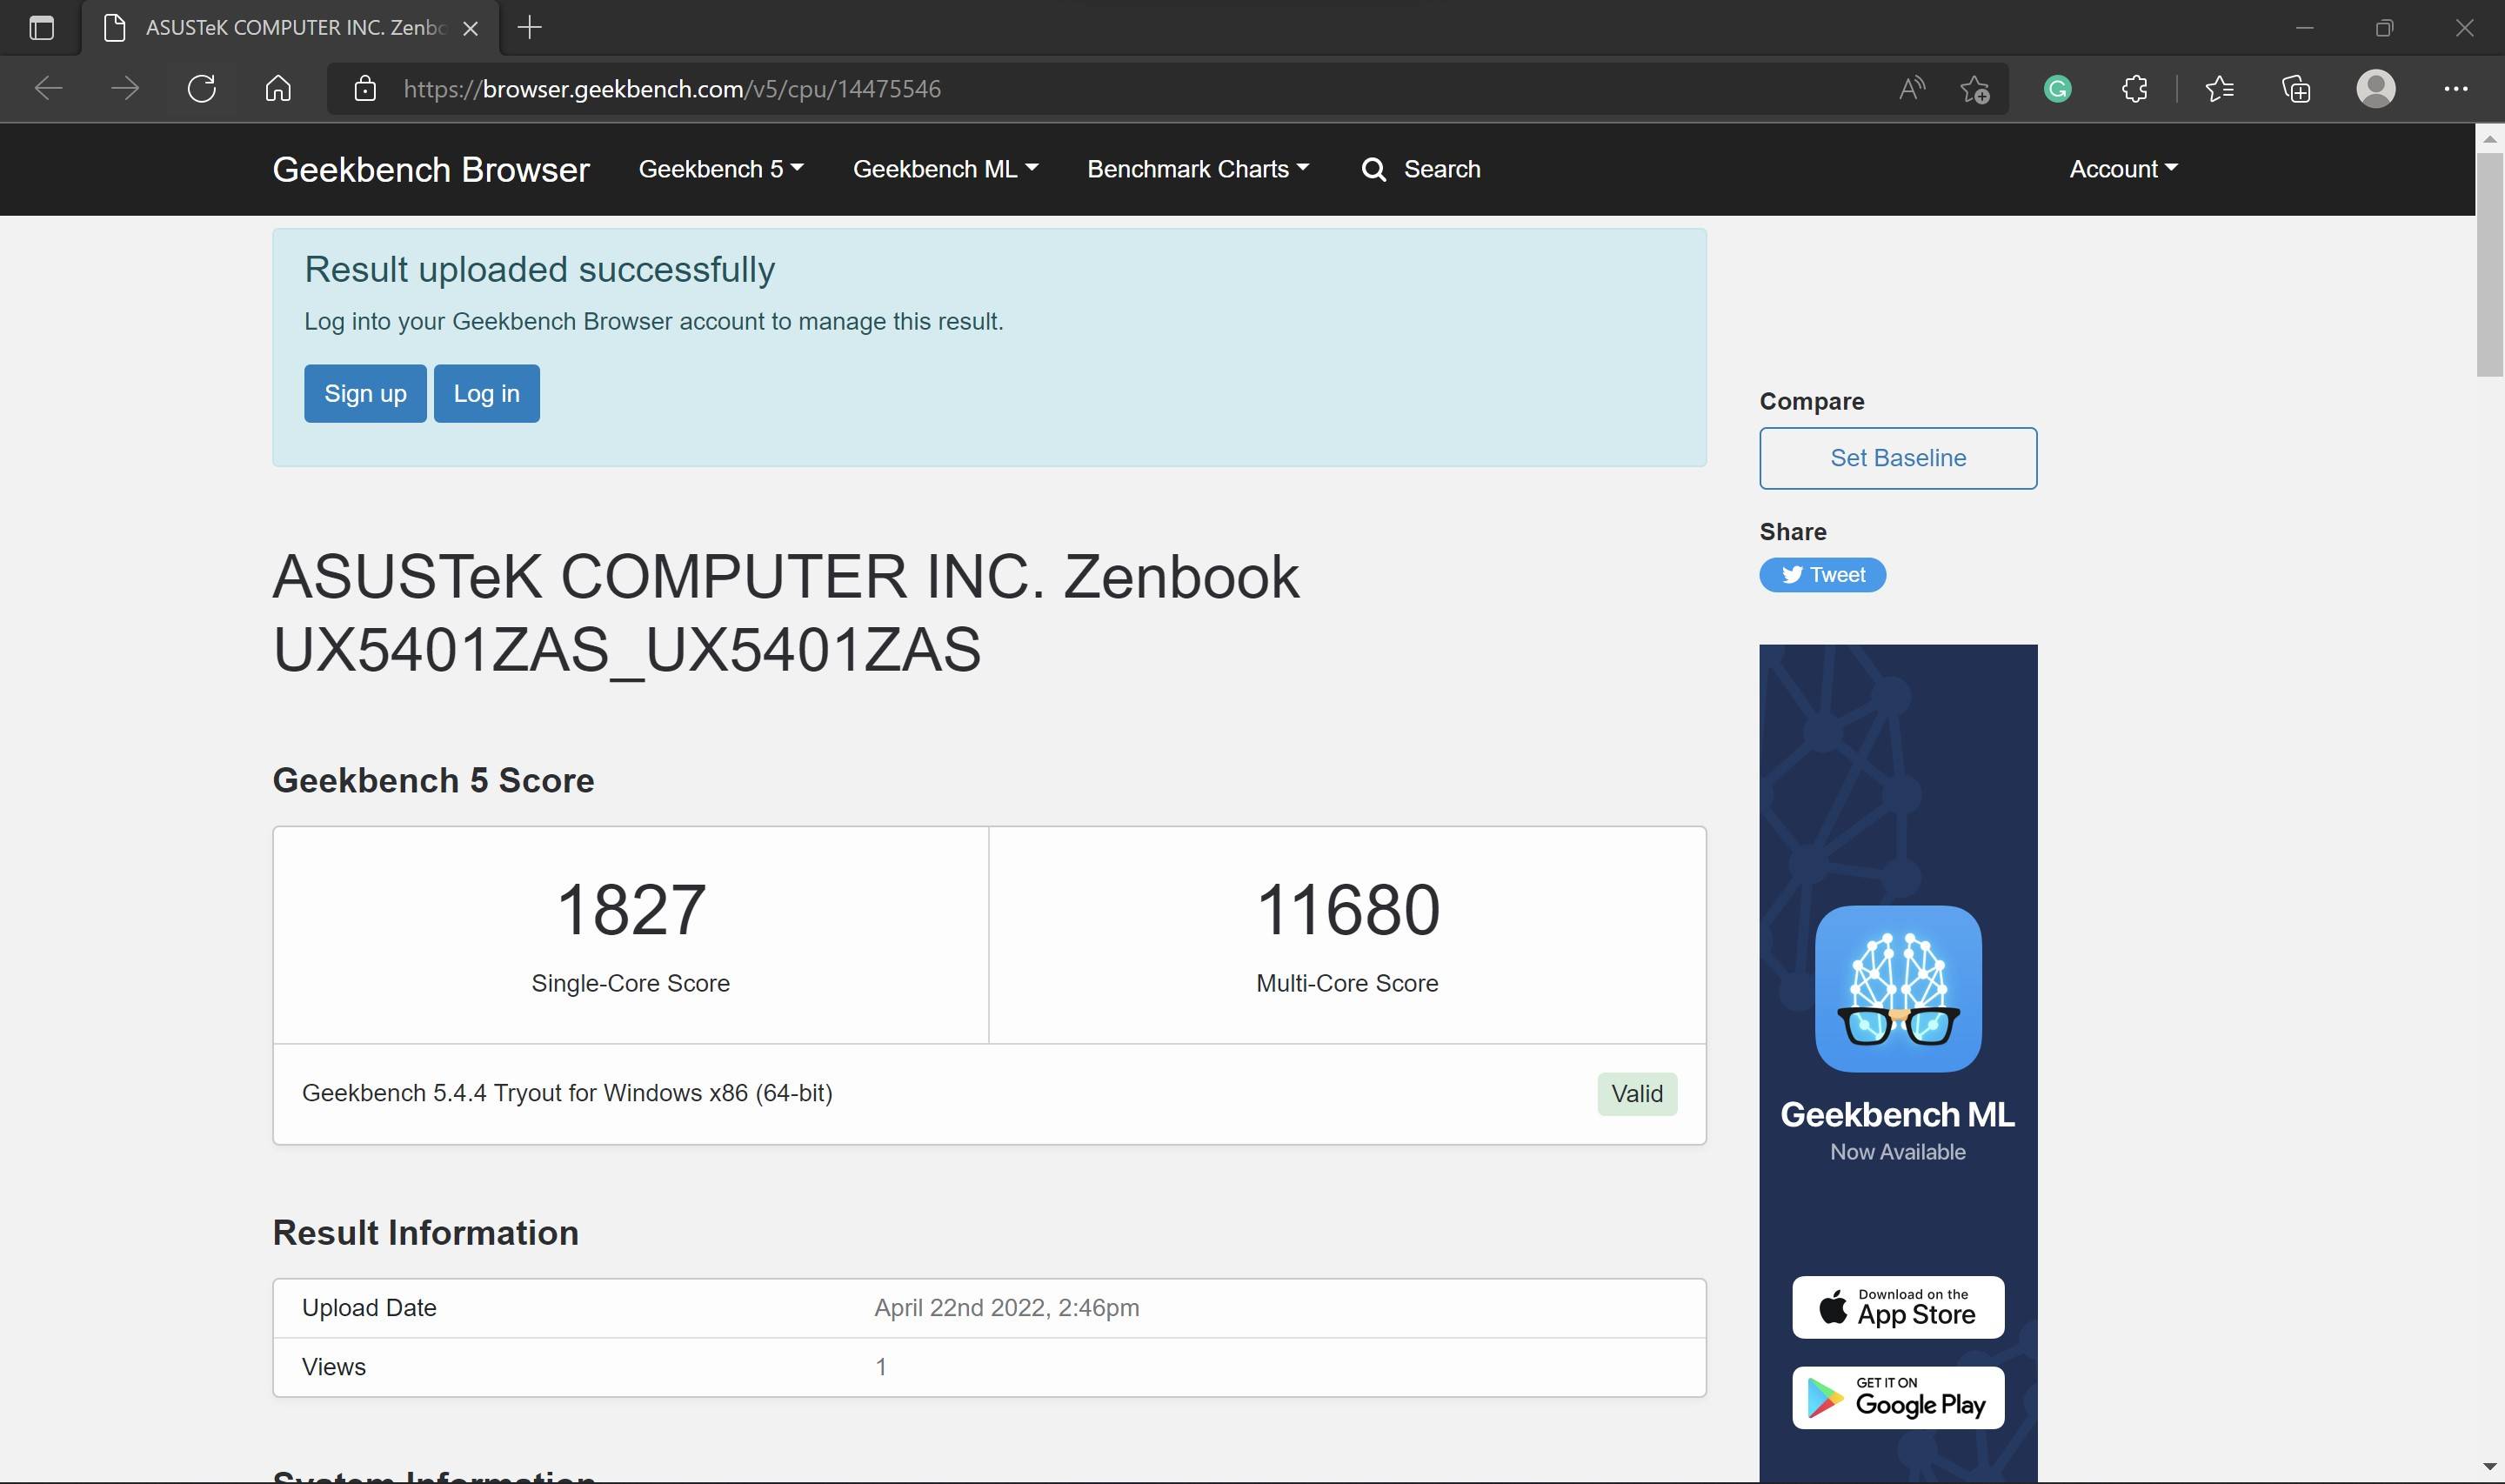Viewport: 2505px width, 1484px height.
Task: Expand the Geekbench 5 dropdown menu
Action: 721,169
